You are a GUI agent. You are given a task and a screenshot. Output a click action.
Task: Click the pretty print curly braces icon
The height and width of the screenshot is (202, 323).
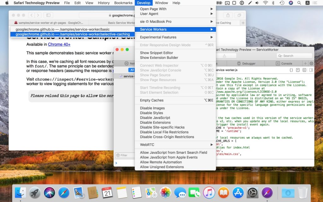(291, 70)
